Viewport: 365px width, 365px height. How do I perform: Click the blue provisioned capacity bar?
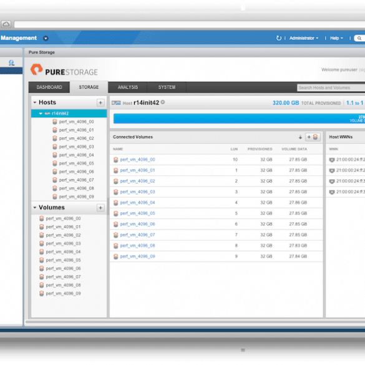point(239,119)
